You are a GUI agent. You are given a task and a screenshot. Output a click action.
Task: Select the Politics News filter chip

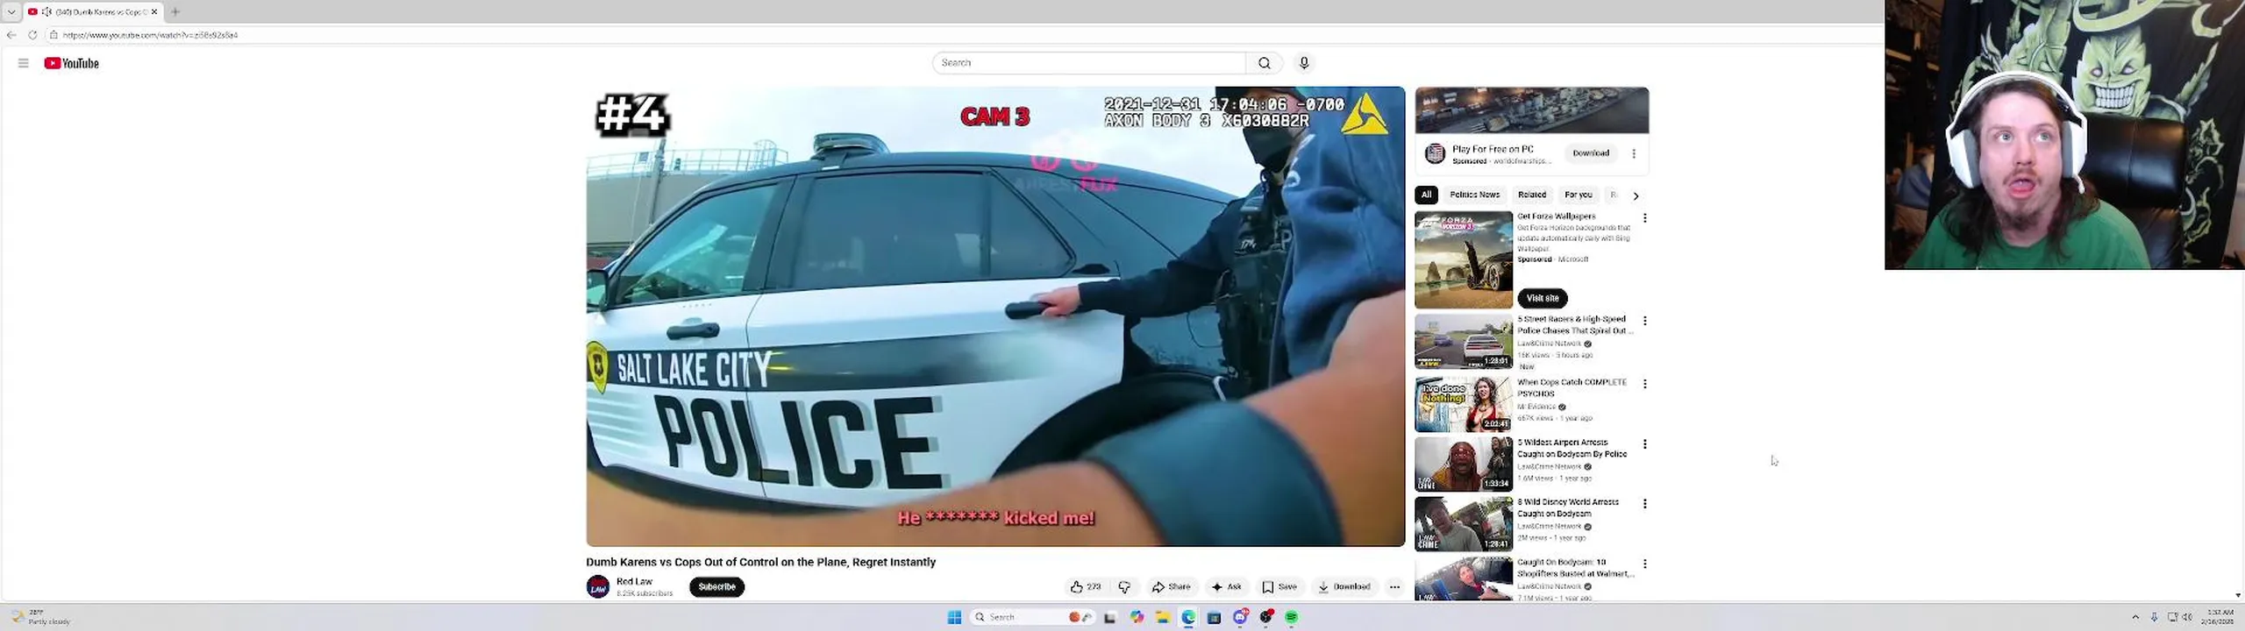[1474, 195]
